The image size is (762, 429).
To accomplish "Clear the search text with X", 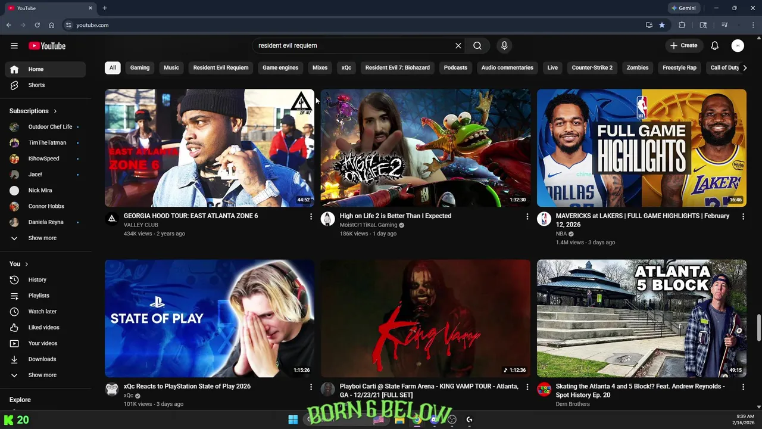I will point(458,46).
